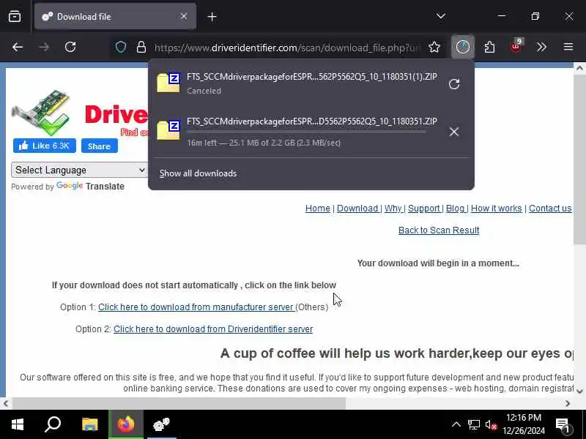
Task: Click the Facebook Share button
Action: pyautogui.click(x=99, y=146)
